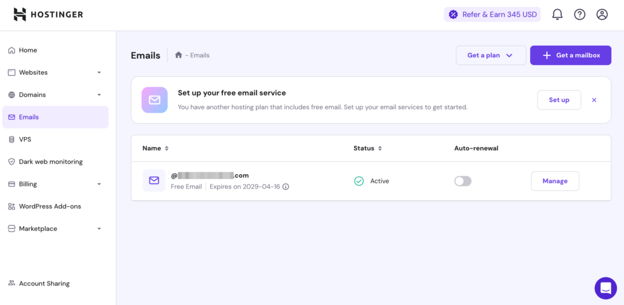Click the Hostinger logo
The height and width of the screenshot is (305, 624).
[x=48, y=15]
